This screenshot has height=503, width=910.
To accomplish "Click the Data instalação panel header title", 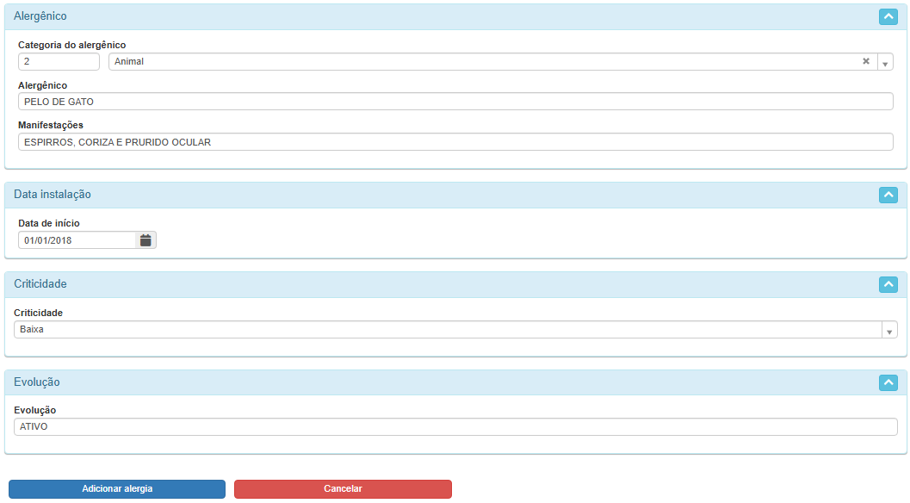I will pos(53,195).
